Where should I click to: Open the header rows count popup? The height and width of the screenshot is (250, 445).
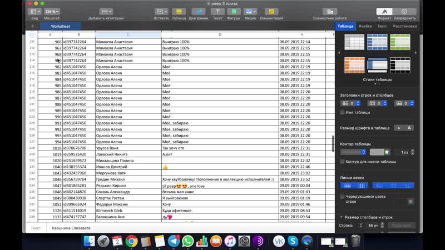[x=378, y=103]
